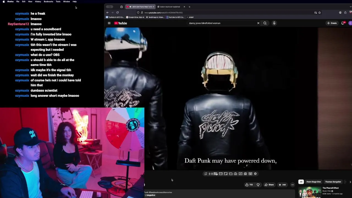Open the File menu
Image resolution: width=352 pixels, height=198 pixels.
18,2
